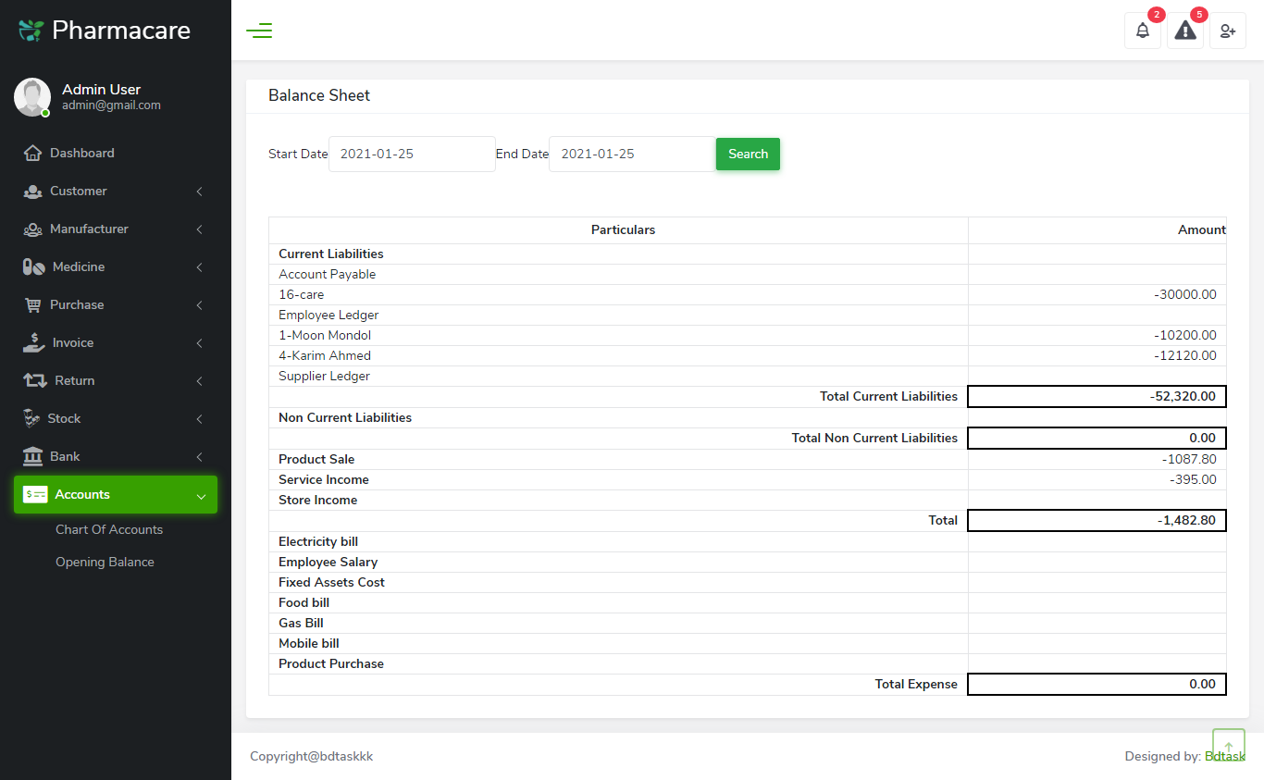This screenshot has height=780, width=1264.
Task: Click the End Date field
Action: click(631, 154)
